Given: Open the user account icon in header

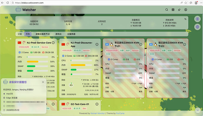Looking at the screenshot, I should [186, 10].
